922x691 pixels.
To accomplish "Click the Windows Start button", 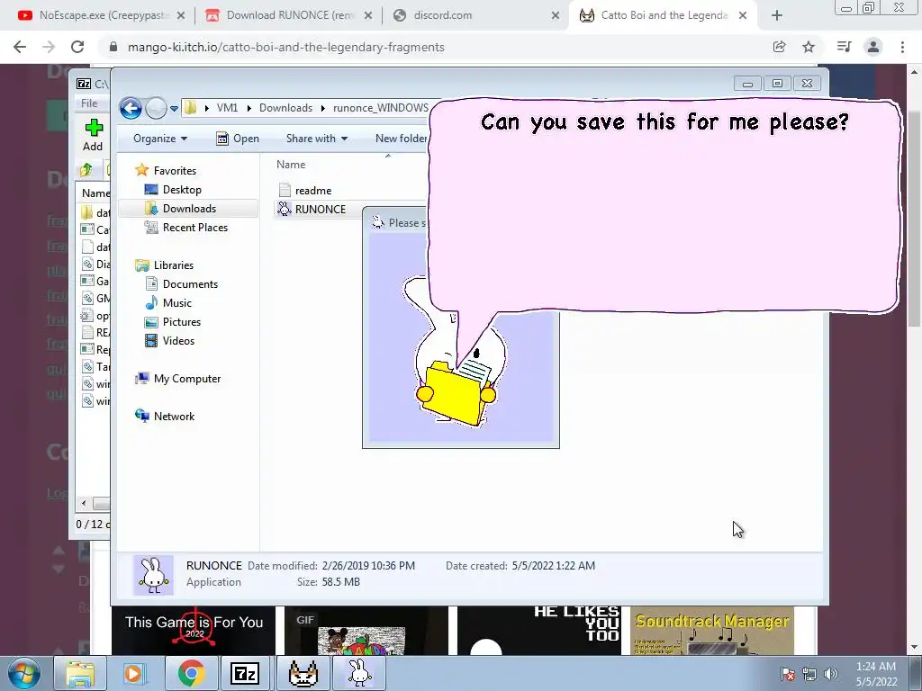I will (24, 673).
